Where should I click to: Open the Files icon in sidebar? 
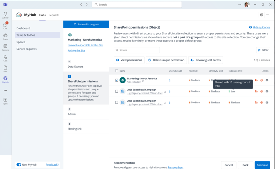point(5,69)
